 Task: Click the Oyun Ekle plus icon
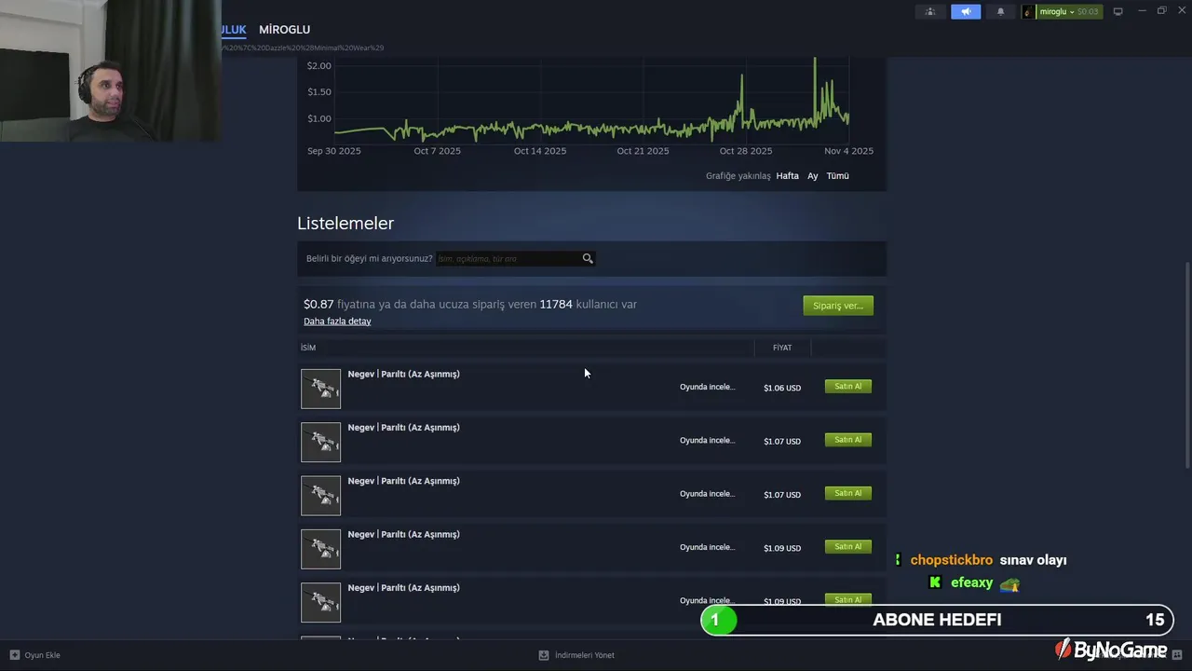15,655
